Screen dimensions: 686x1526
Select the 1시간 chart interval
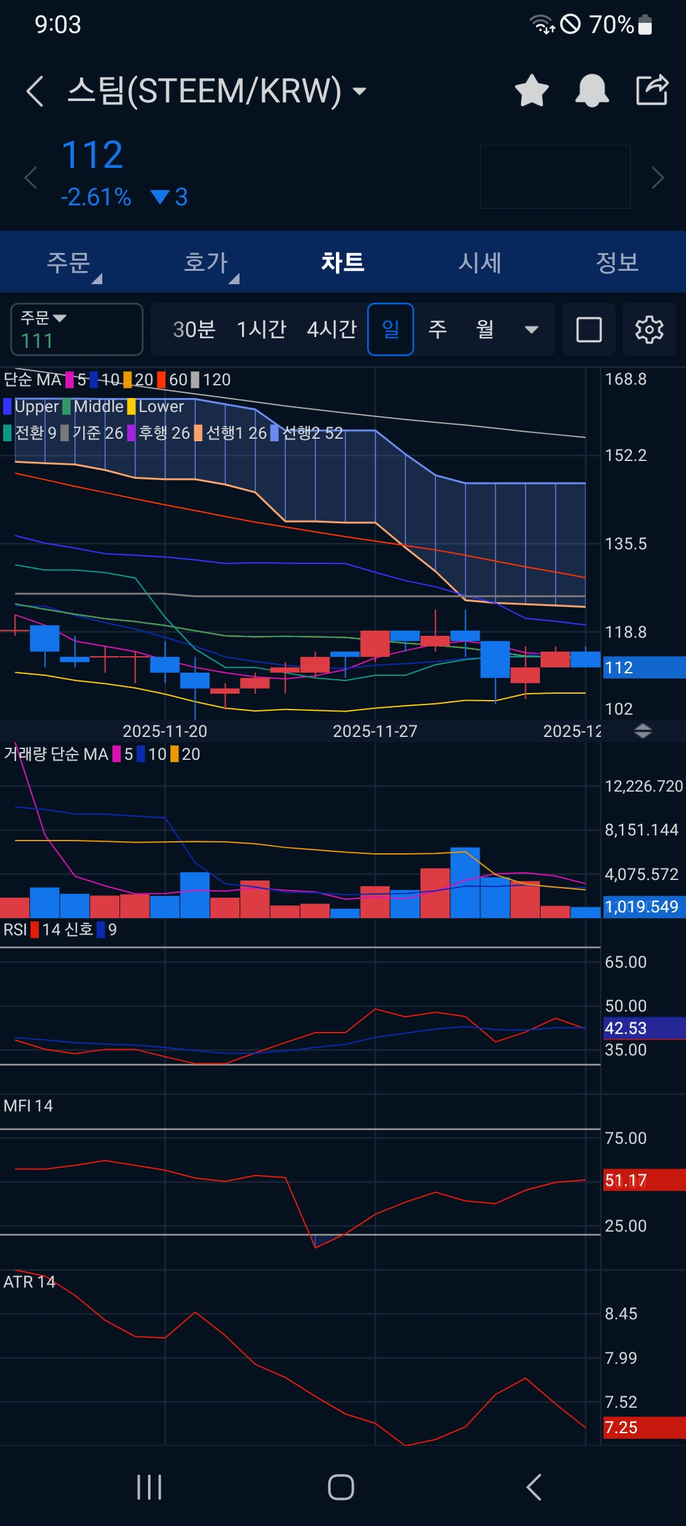[x=262, y=329]
